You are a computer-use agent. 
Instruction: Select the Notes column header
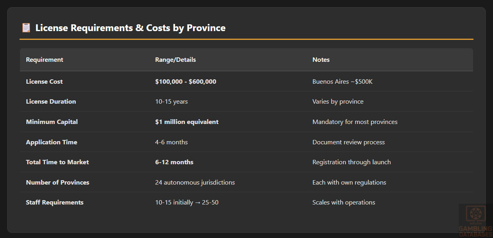pos(321,60)
